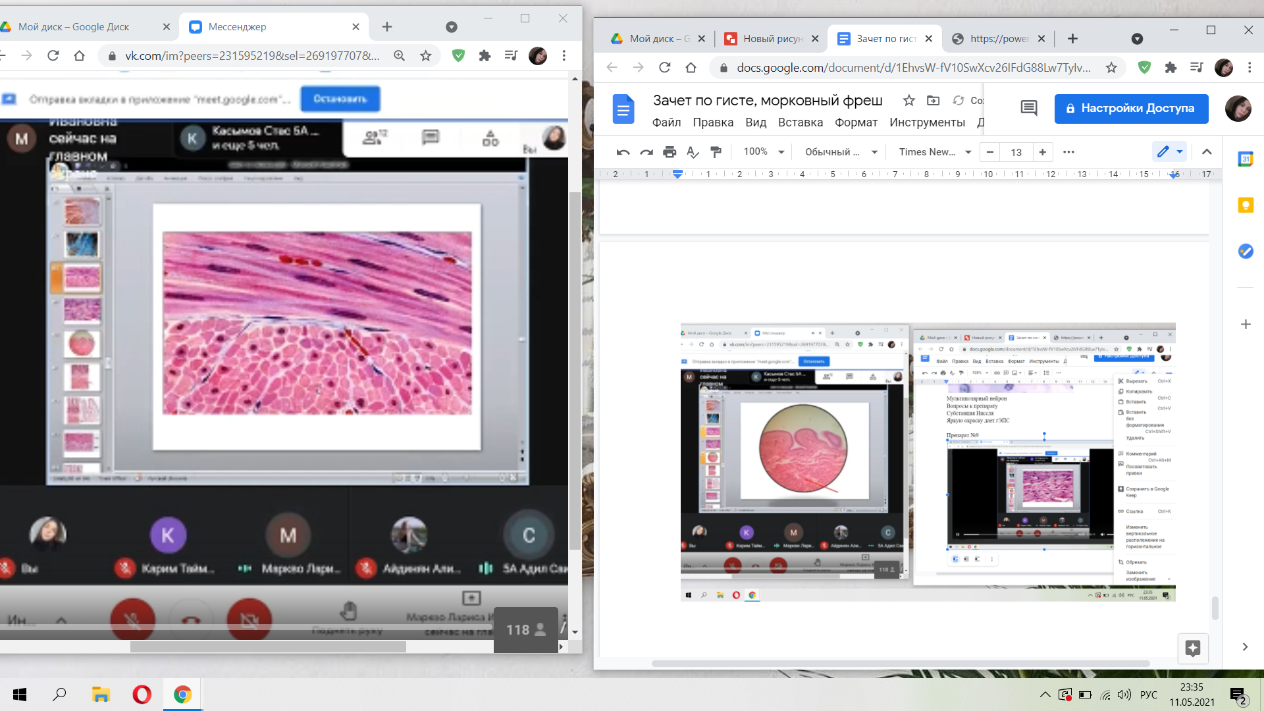Open comment history icon in Docs
1264x711 pixels.
1029,108
